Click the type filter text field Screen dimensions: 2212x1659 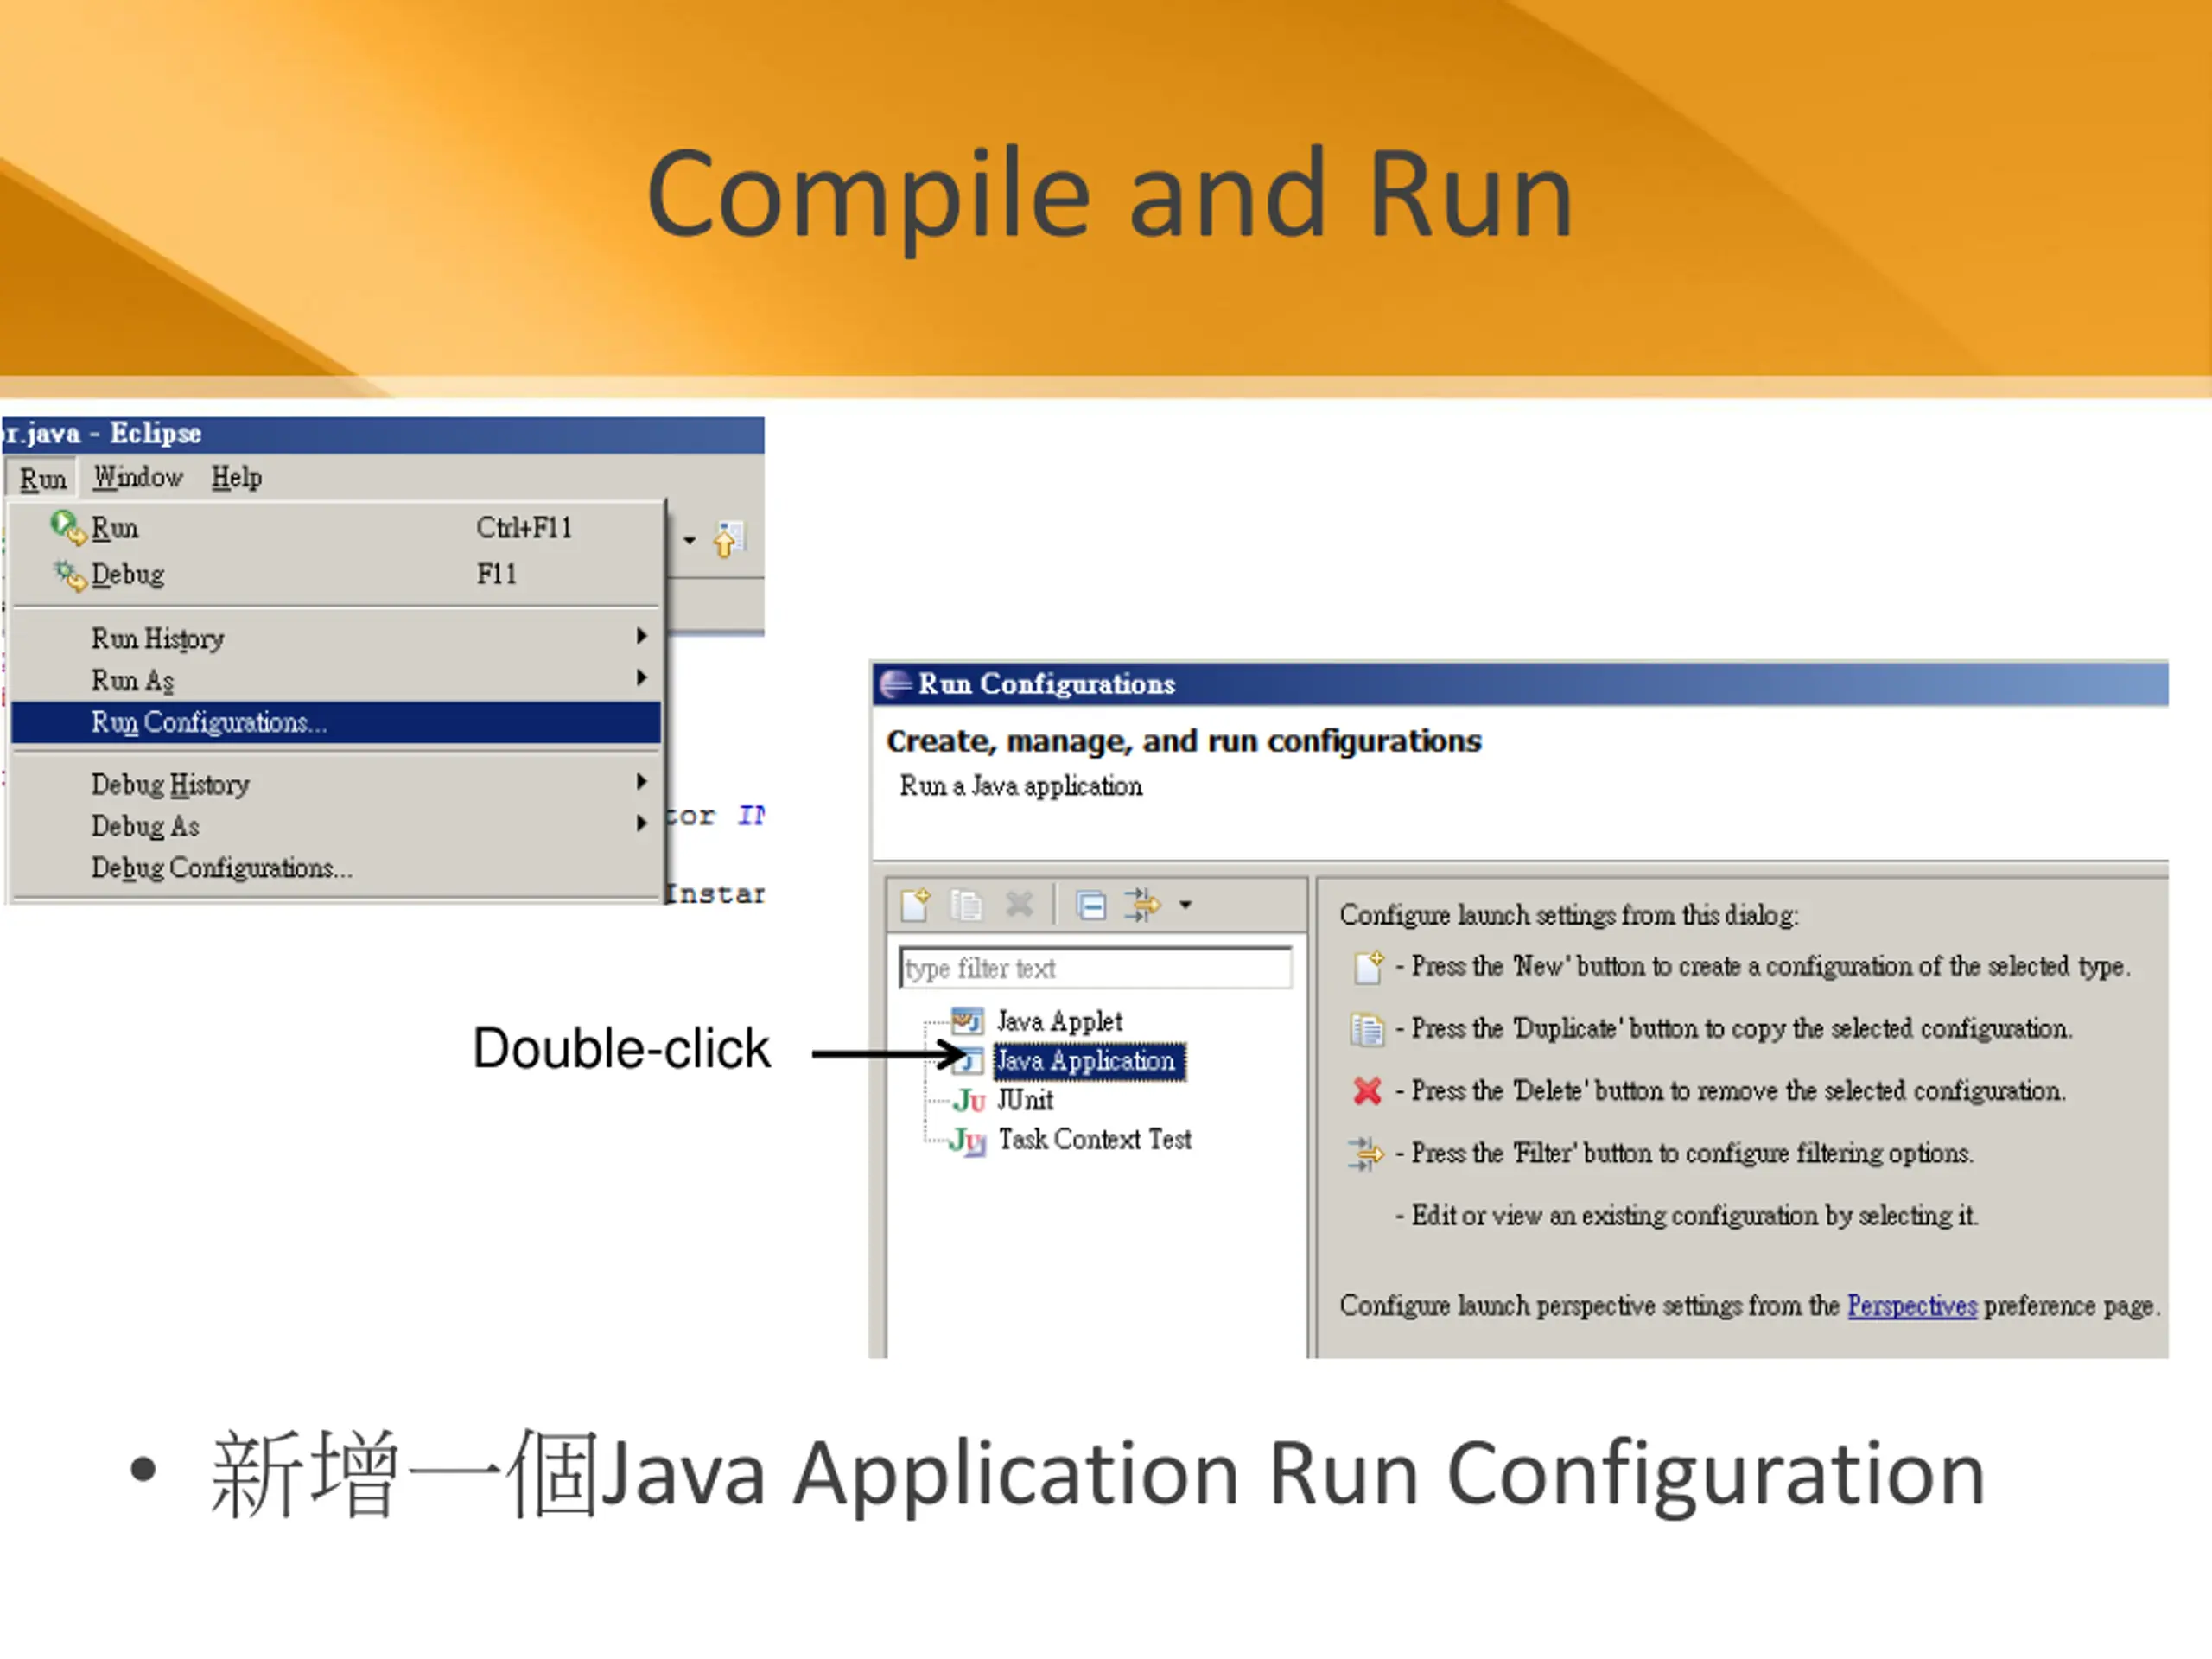[x=1095, y=968]
